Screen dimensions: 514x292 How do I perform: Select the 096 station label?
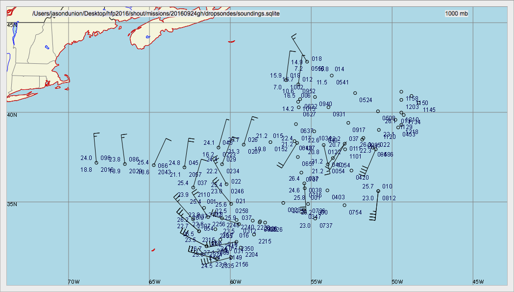pos(105,158)
